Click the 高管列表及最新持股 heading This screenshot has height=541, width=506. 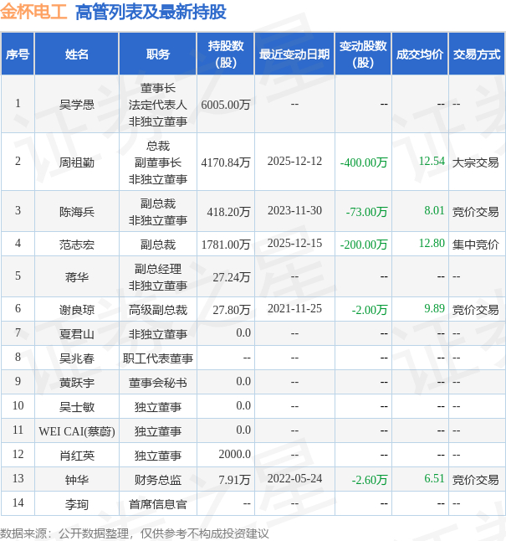point(151,12)
